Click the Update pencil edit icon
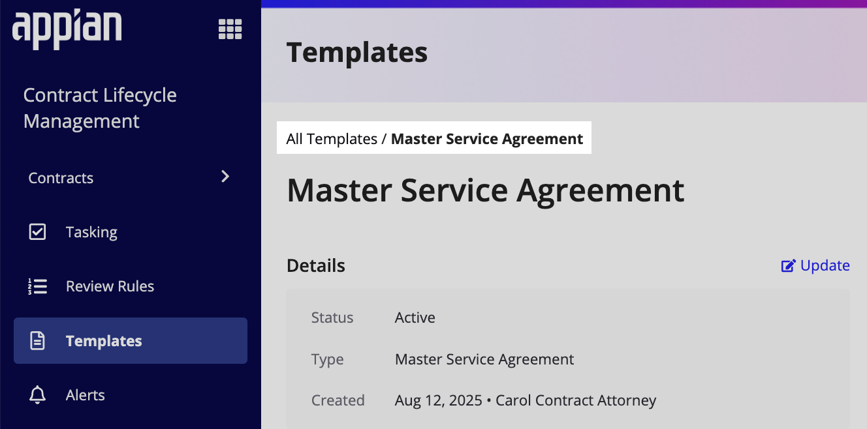 [x=789, y=265]
